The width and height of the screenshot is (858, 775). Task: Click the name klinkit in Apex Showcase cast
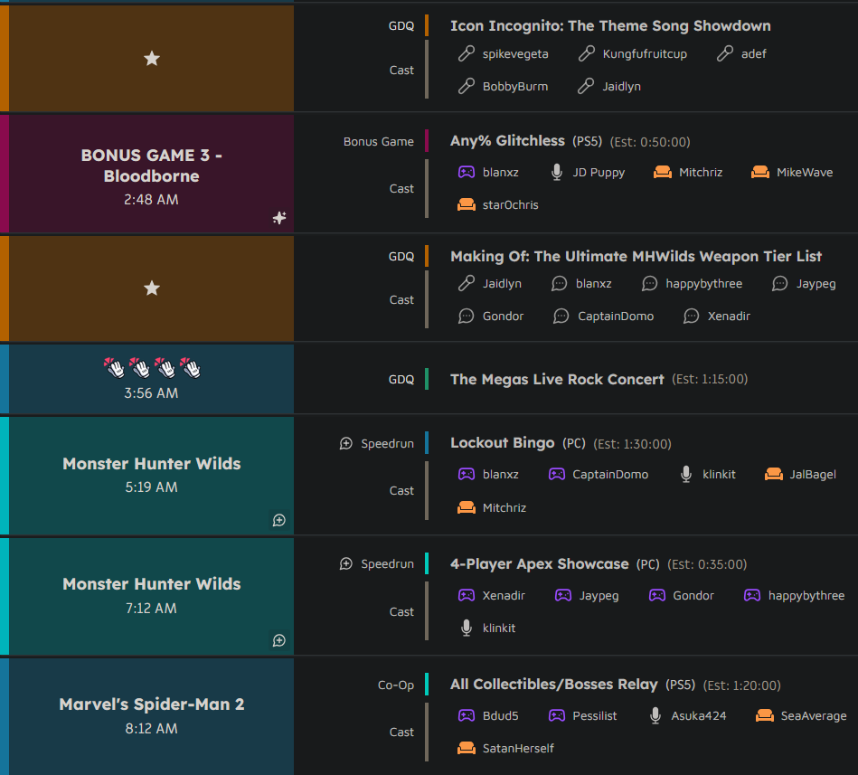tap(498, 629)
